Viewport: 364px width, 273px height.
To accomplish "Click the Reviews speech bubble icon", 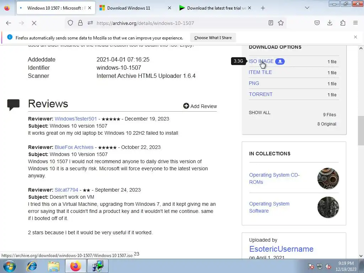I will [13, 105].
